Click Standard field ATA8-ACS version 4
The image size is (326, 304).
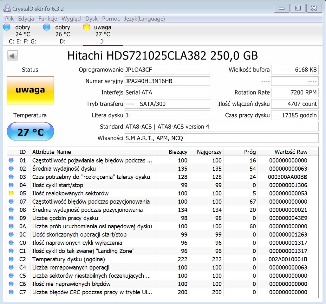pos(222,127)
